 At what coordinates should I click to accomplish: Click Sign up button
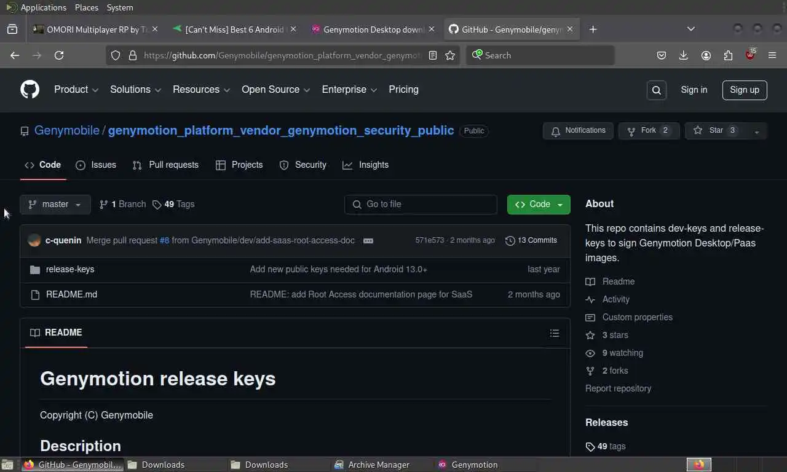pos(745,90)
